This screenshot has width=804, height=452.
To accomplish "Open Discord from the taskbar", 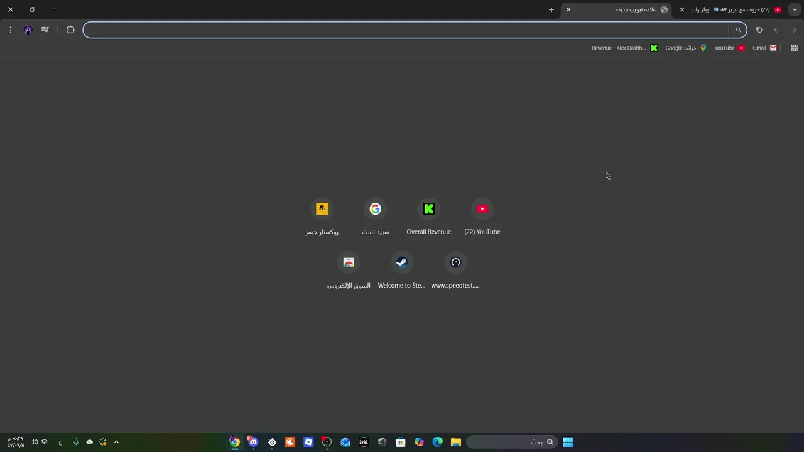I will [x=253, y=442].
